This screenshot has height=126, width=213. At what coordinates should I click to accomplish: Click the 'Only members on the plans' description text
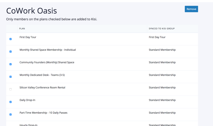point(52,19)
